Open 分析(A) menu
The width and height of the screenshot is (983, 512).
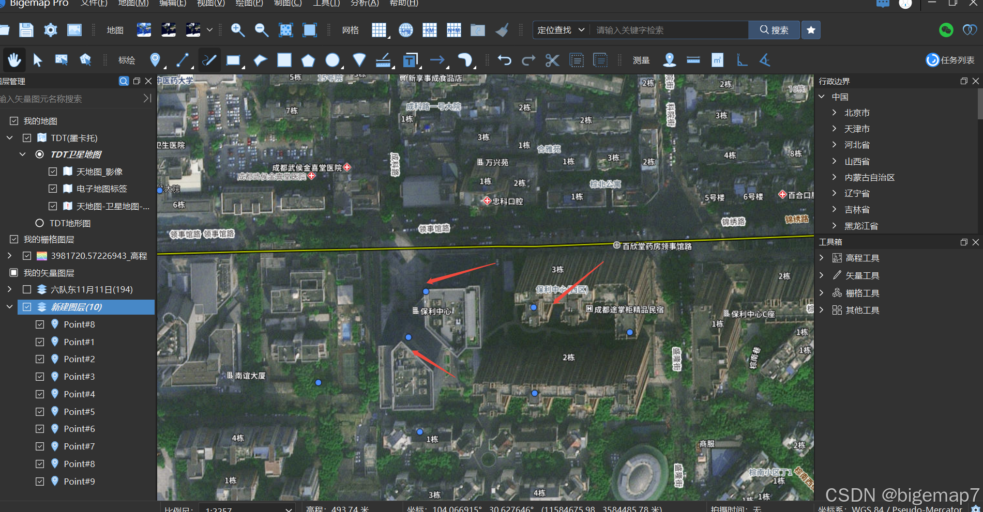coord(365,3)
